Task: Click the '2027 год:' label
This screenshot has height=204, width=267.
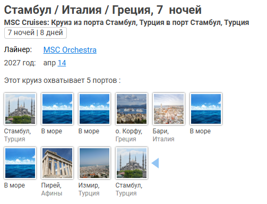Action: click(20, 63)
